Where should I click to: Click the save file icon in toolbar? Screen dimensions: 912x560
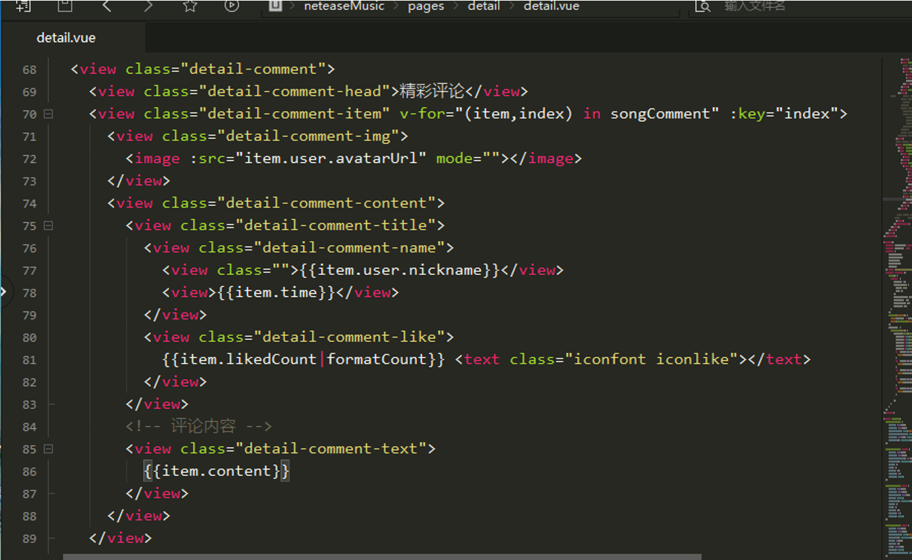click(x=64, y=6)
